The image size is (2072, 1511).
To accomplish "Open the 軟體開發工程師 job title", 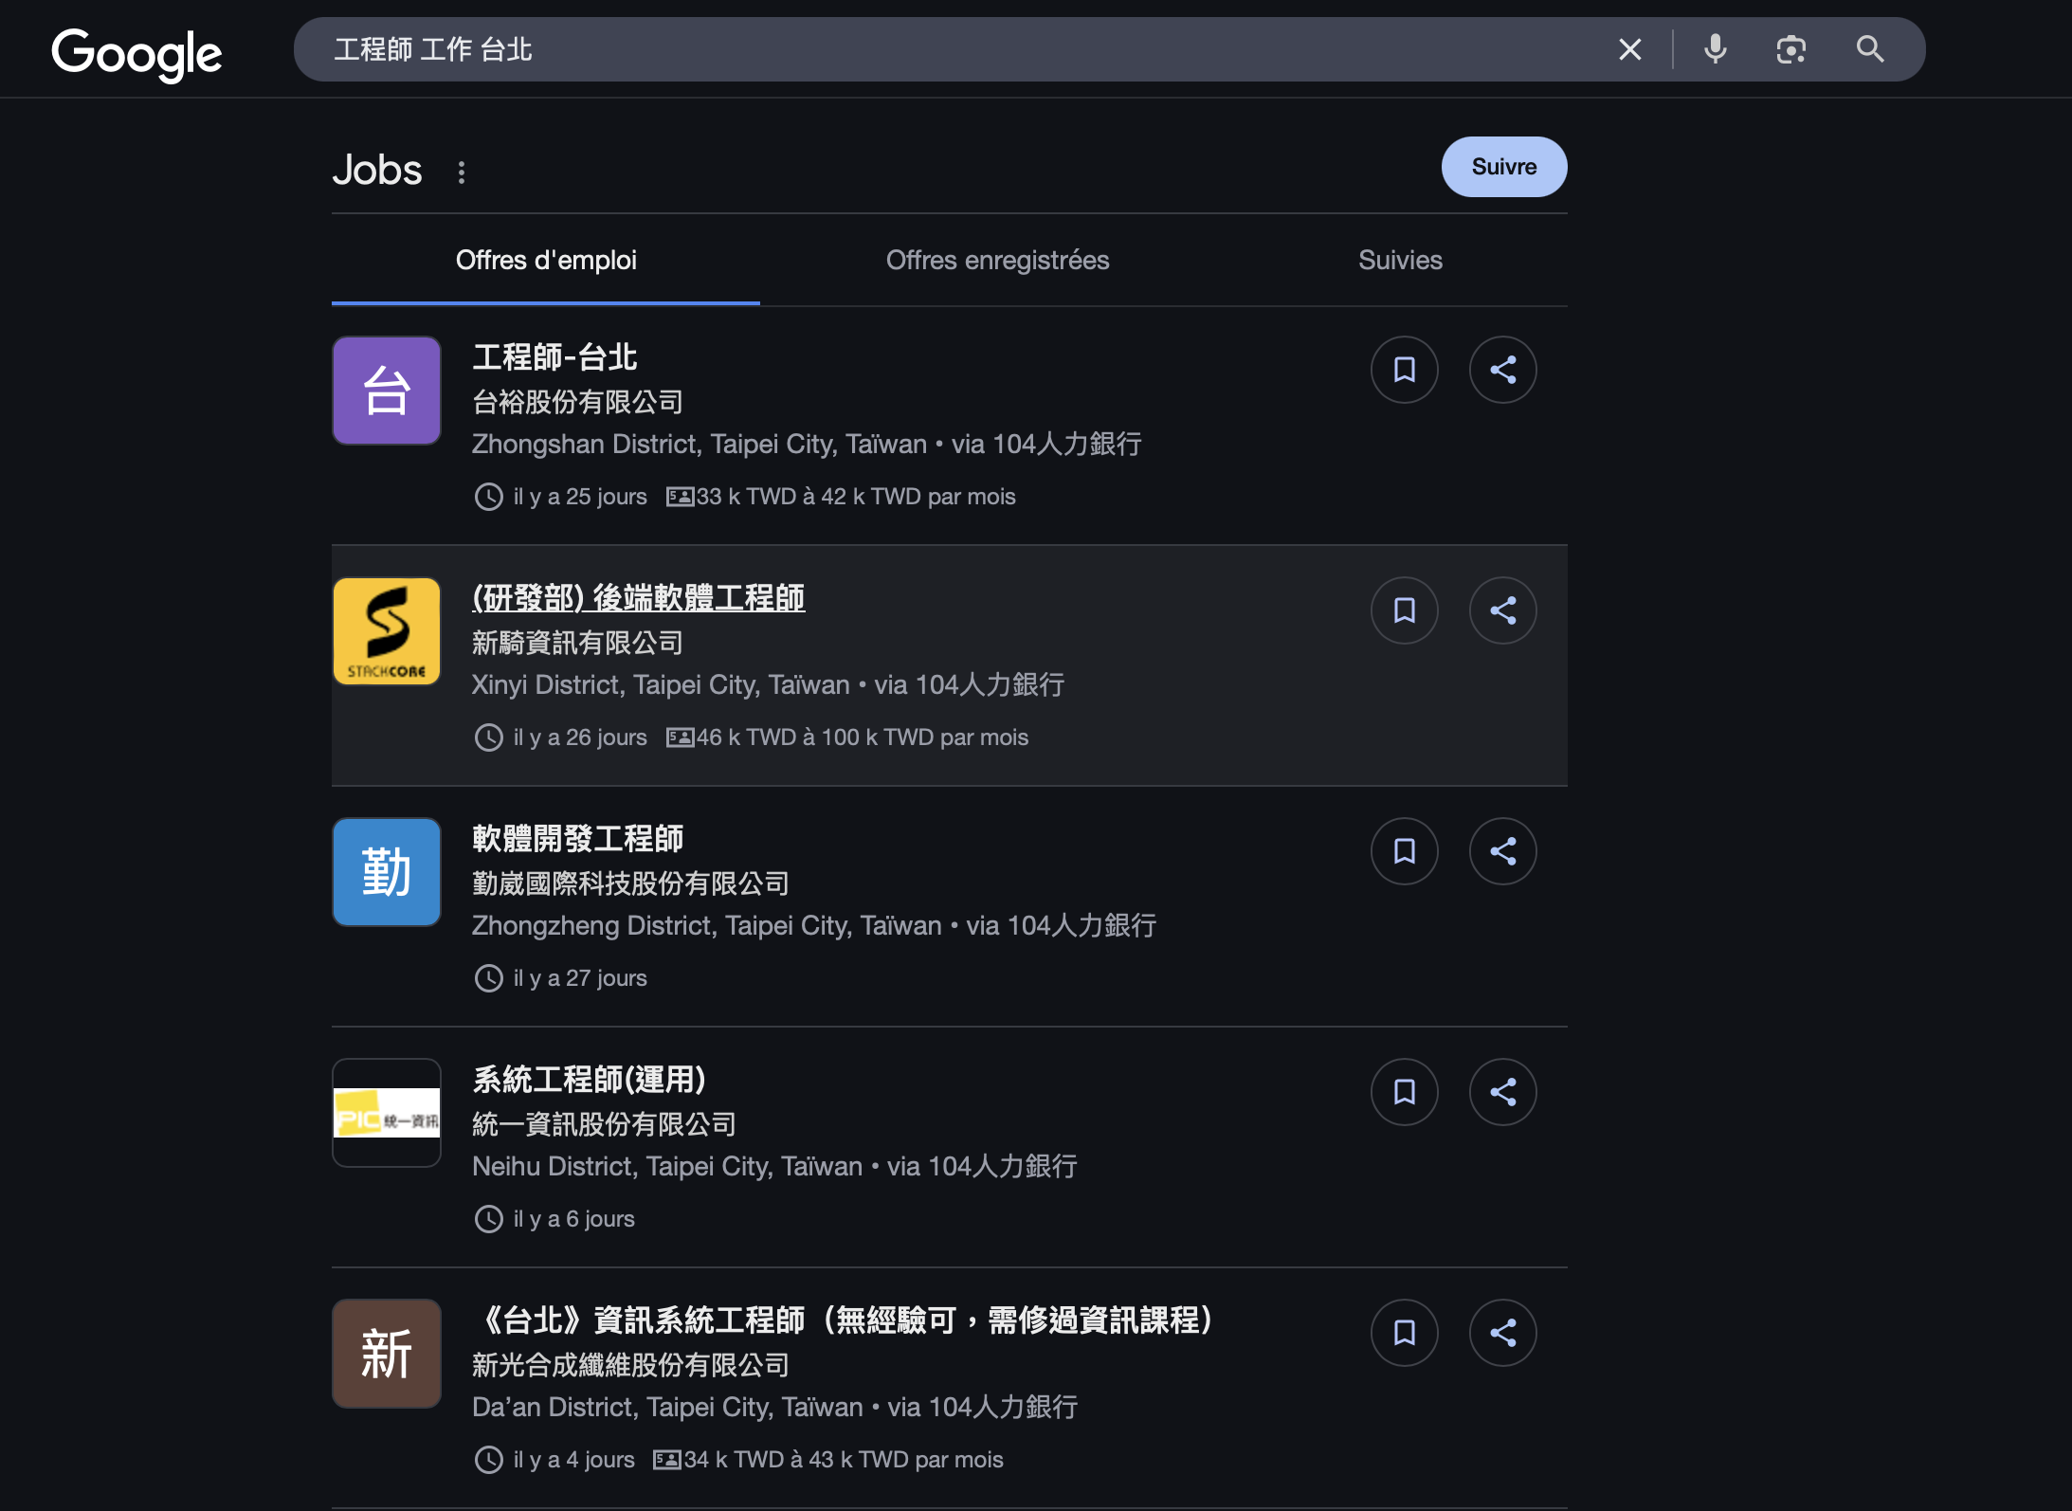I will tap(577, 839).
